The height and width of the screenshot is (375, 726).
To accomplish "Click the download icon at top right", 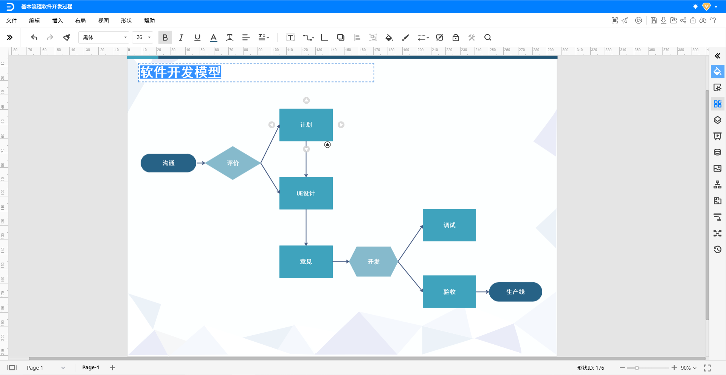I will click(664, 20).
